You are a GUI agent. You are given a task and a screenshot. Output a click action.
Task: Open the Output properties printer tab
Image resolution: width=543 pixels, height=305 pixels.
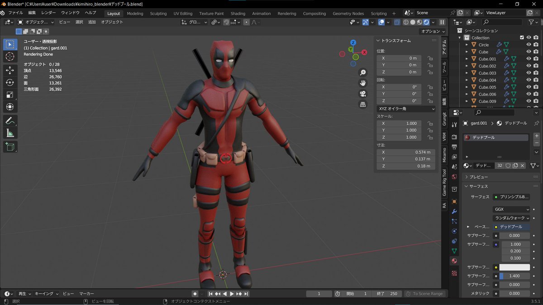pyautogui.click(x=454, y=147)
